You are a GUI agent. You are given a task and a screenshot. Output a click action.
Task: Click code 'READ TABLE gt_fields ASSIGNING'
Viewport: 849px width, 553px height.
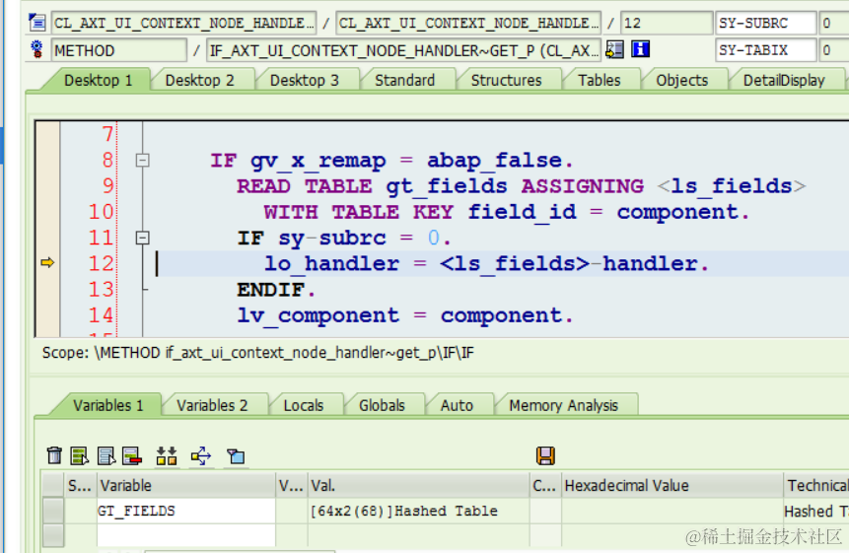(x=440, y=186)
